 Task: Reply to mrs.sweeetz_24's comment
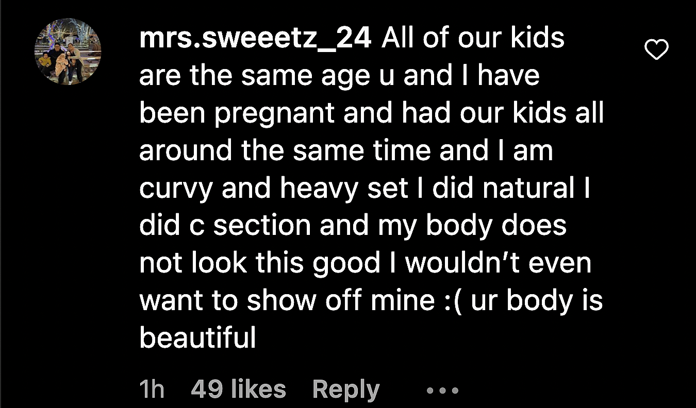(x=345, y=389)
